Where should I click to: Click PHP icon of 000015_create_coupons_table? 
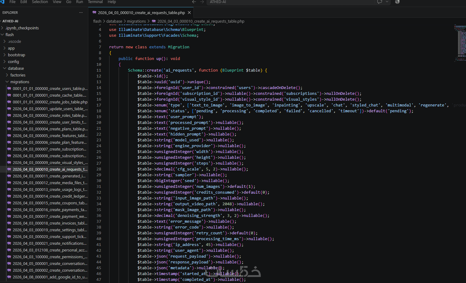pyautogui.click(x=9, y=203)
